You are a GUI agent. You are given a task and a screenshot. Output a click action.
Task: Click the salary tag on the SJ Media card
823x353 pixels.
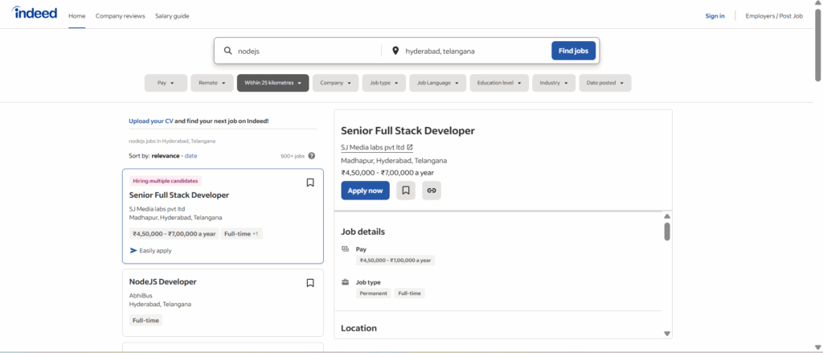[x=174, y=234]
